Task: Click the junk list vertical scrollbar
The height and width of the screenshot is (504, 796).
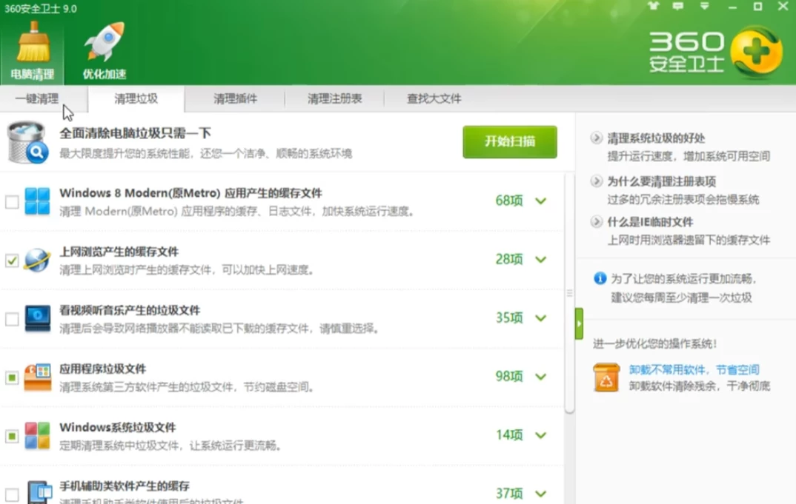Action: 570,292
